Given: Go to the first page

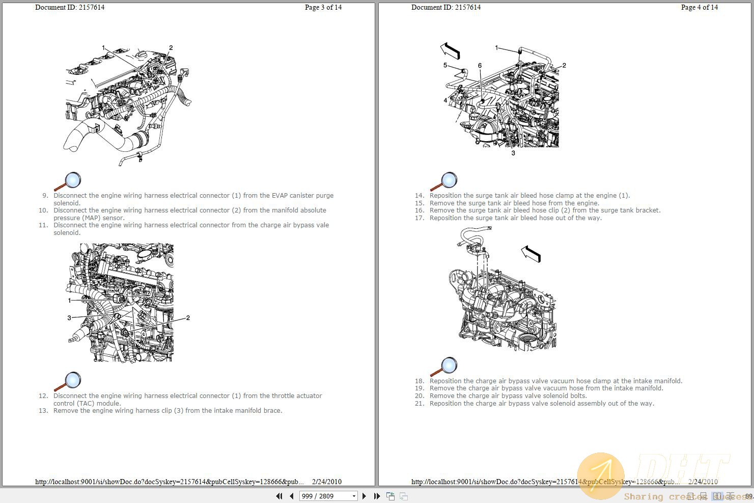Looking at the screenshot, I should 279,496.
